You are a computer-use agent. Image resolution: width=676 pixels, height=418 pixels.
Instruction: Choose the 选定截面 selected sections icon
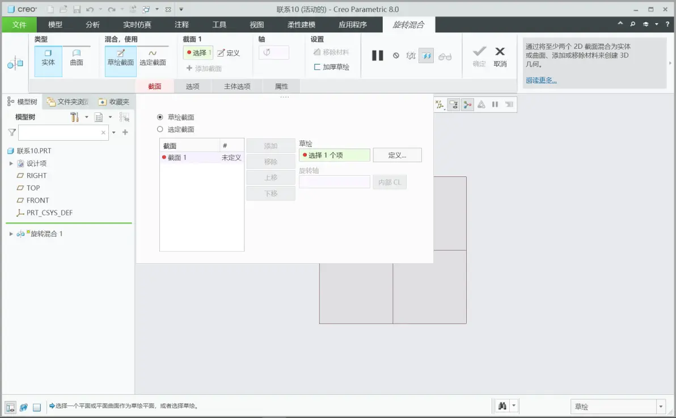click(153, 58)
